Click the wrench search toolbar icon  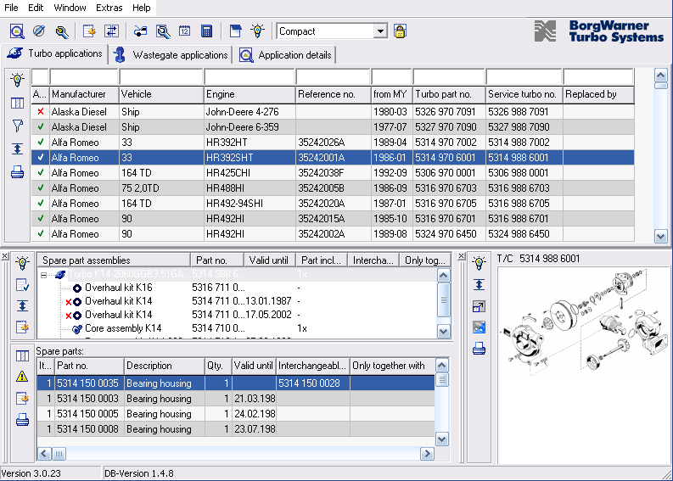62,31
